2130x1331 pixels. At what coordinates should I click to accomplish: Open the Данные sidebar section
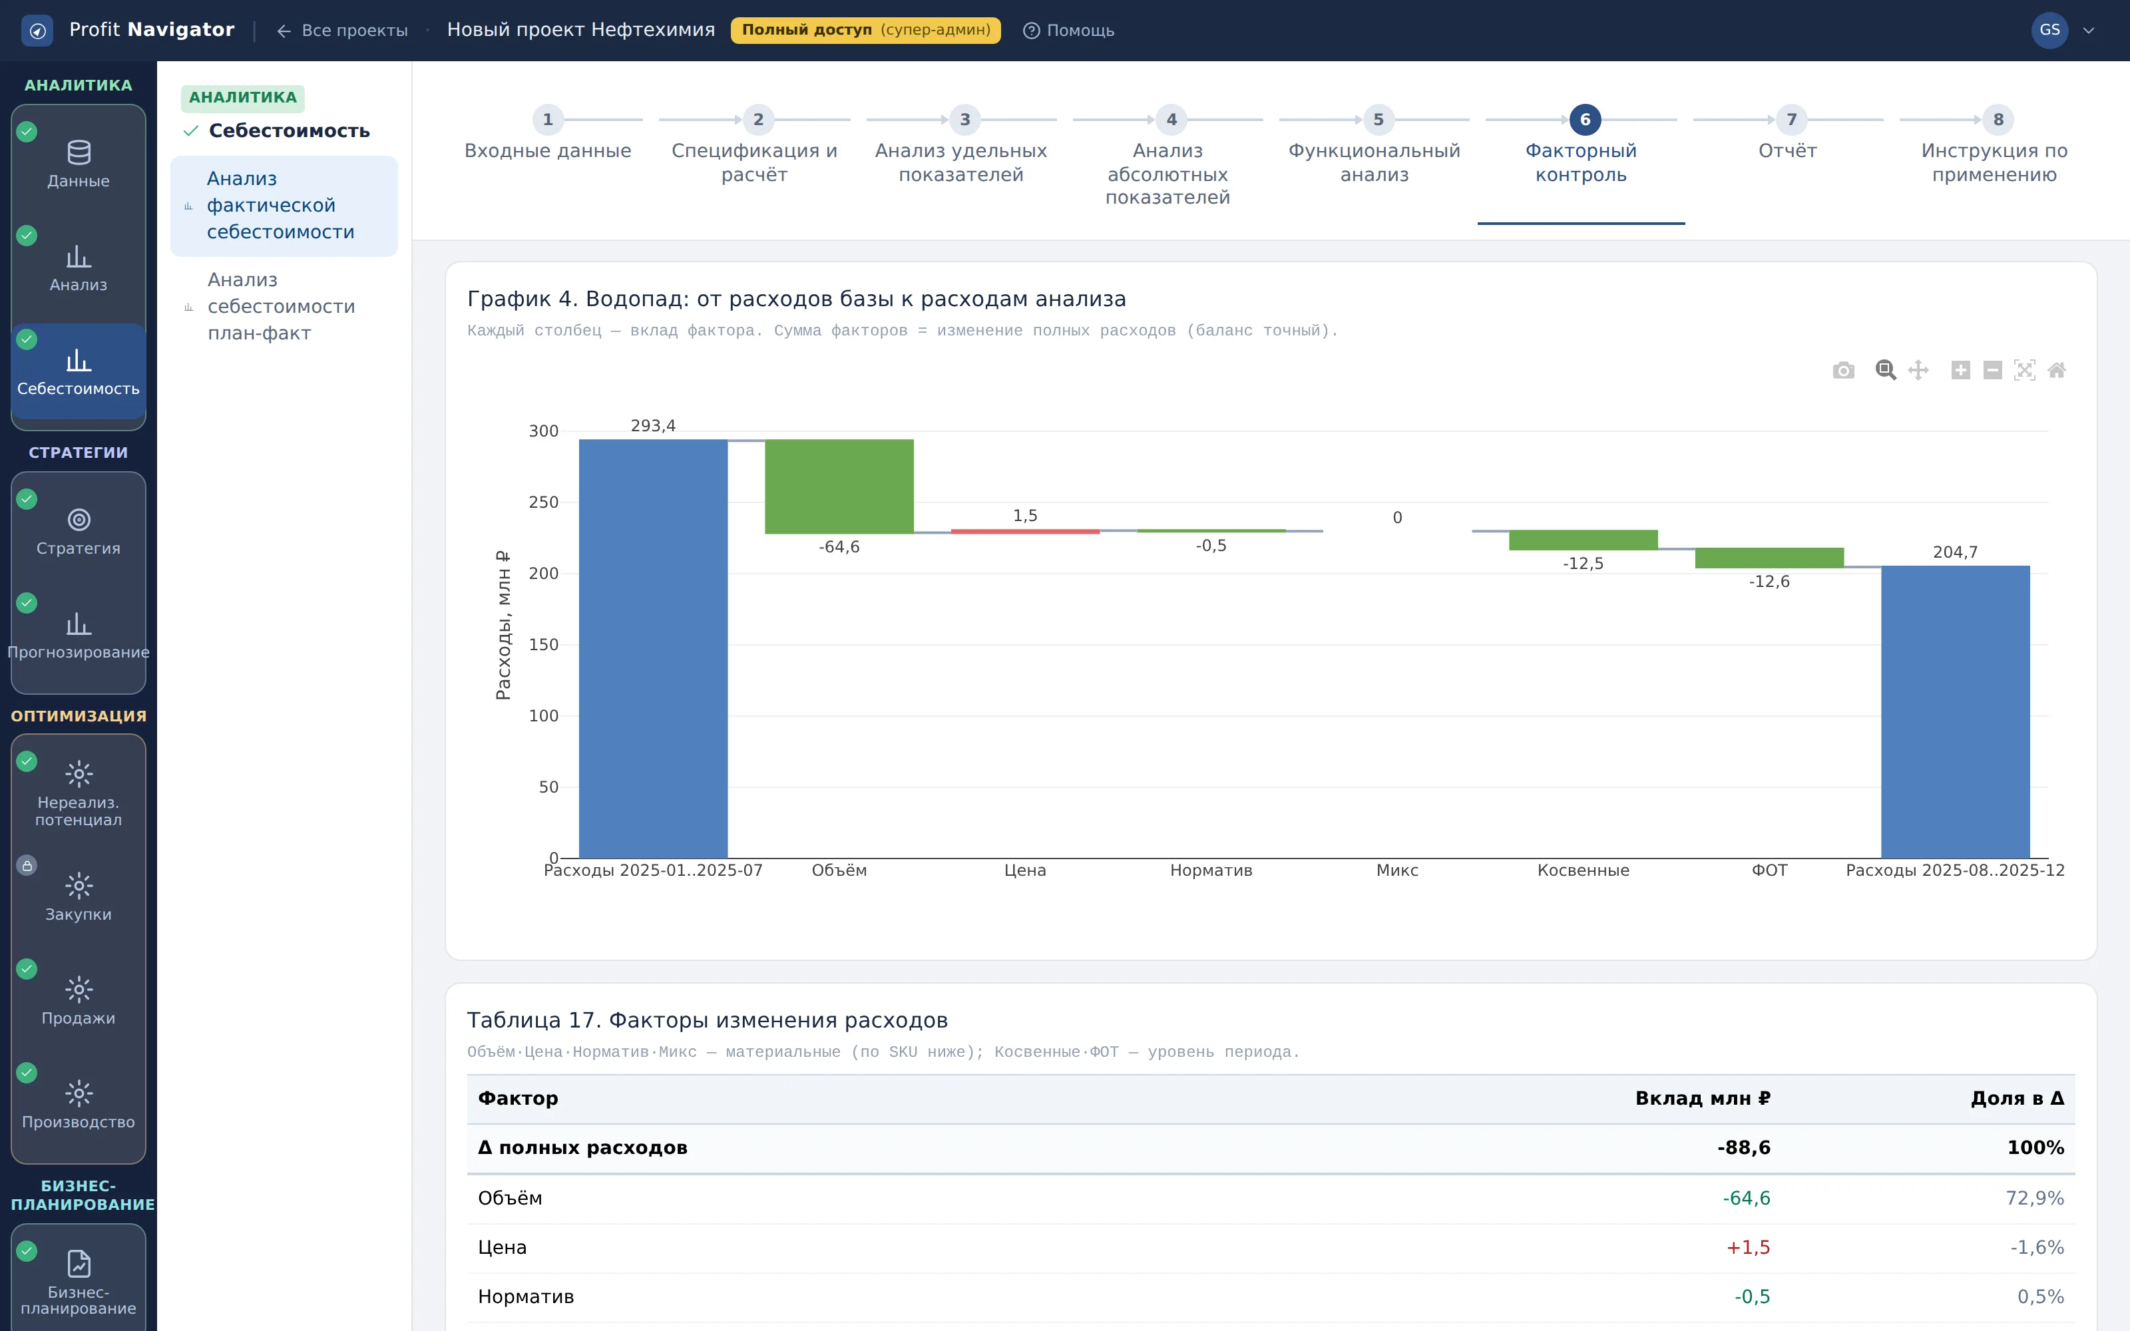point(79,164)
